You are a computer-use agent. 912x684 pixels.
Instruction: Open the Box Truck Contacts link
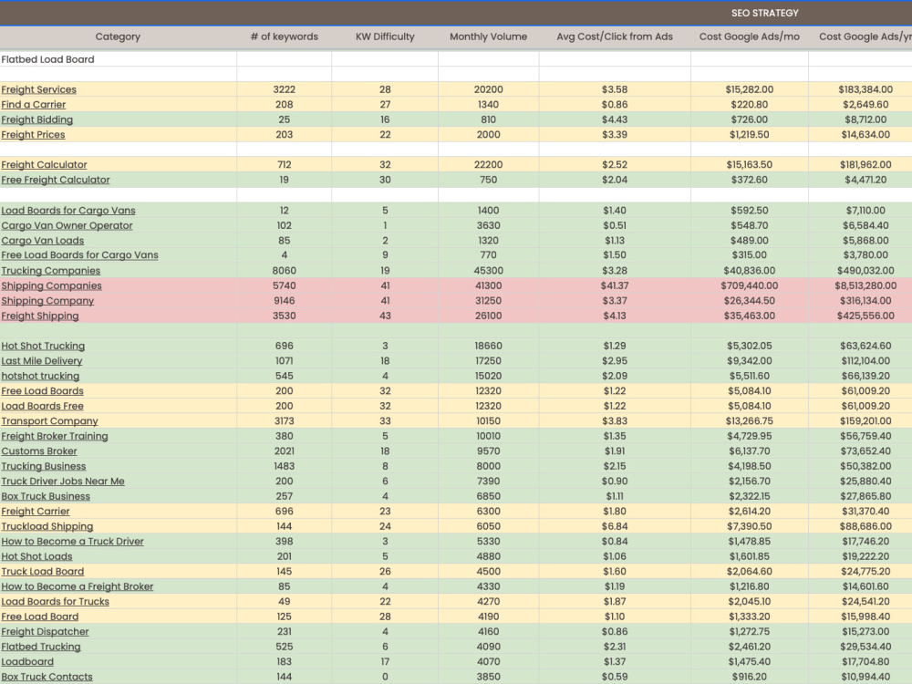[47, 678]
